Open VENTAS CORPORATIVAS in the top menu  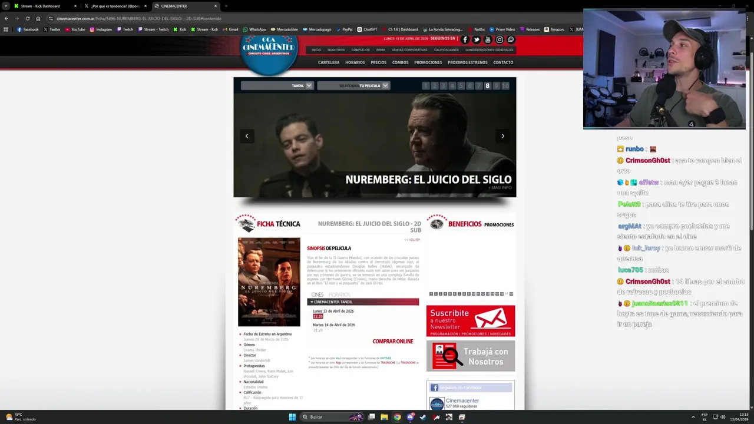409,50
